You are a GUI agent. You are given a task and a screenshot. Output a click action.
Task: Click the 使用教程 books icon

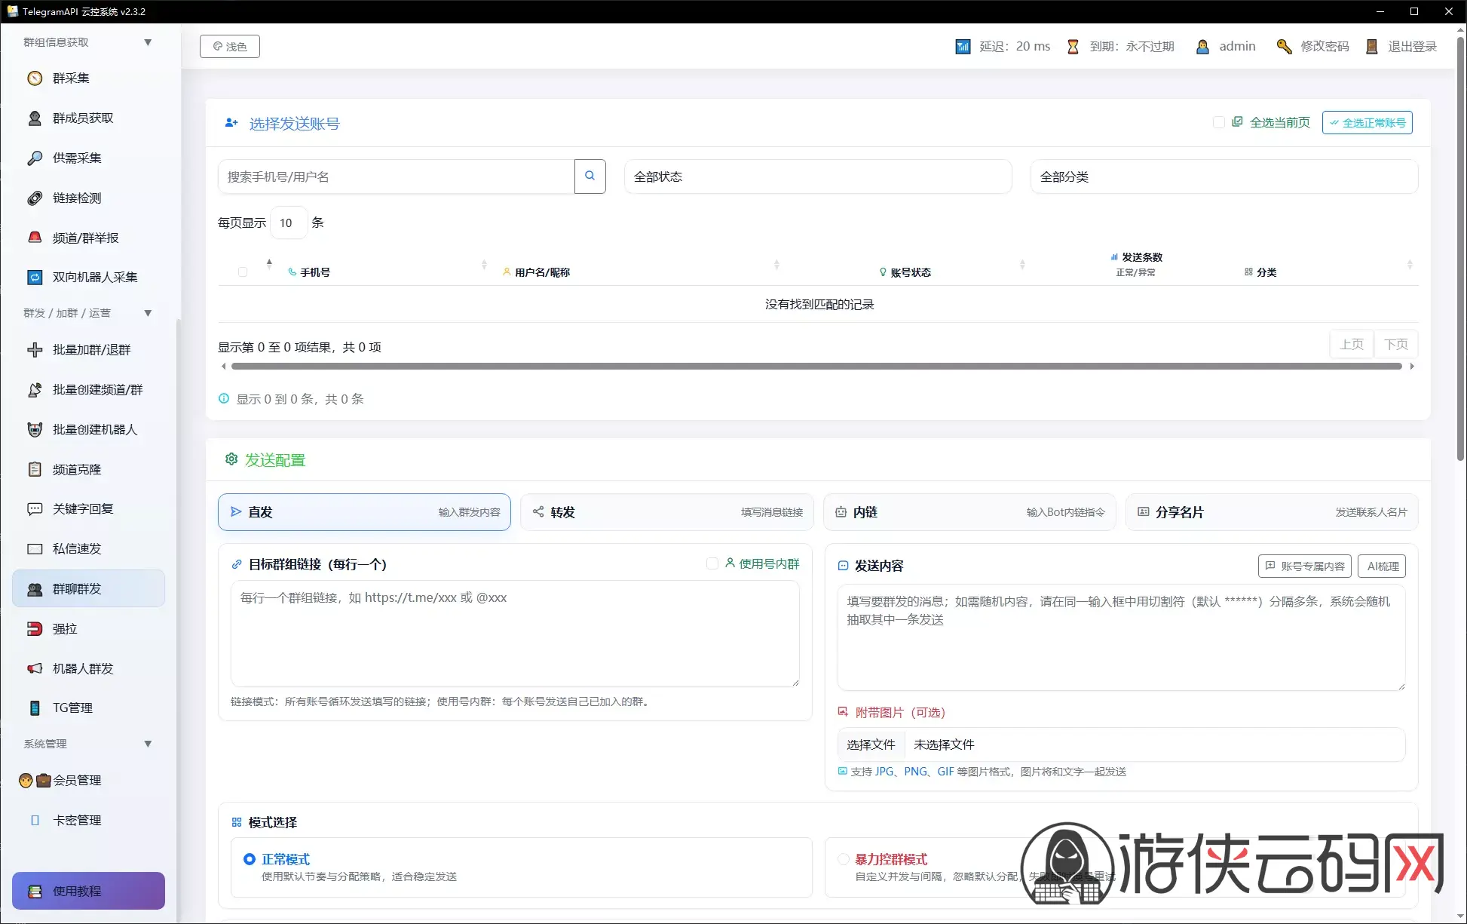[35, 892]
